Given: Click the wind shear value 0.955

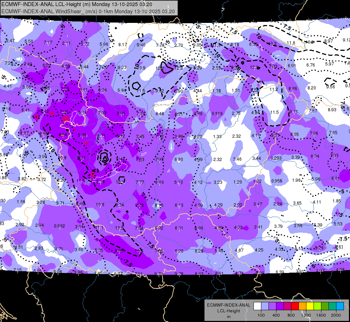Looking at the screenshot, I should point(277,181).
